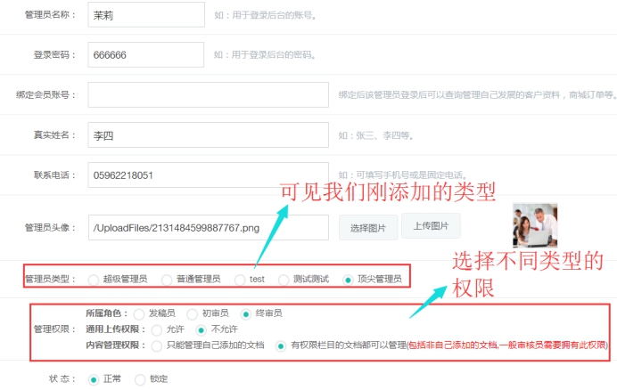Click the 所属角色 label
The height and width of the screenshot is (390, 617).
(x=107, y=313)
